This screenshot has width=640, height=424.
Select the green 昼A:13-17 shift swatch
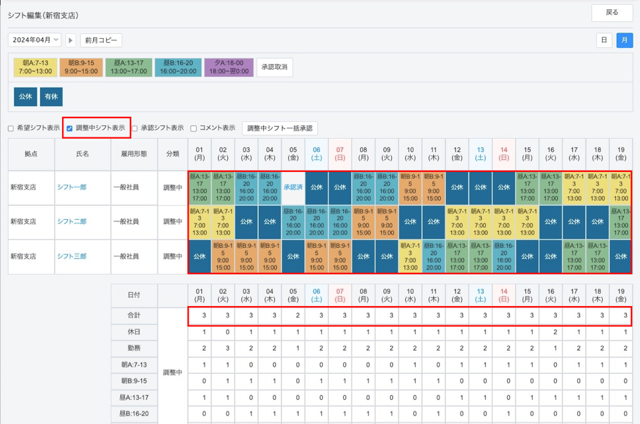click(x=127, y=67)
